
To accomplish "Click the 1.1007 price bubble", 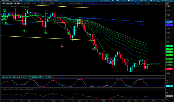I will point(169,62).
